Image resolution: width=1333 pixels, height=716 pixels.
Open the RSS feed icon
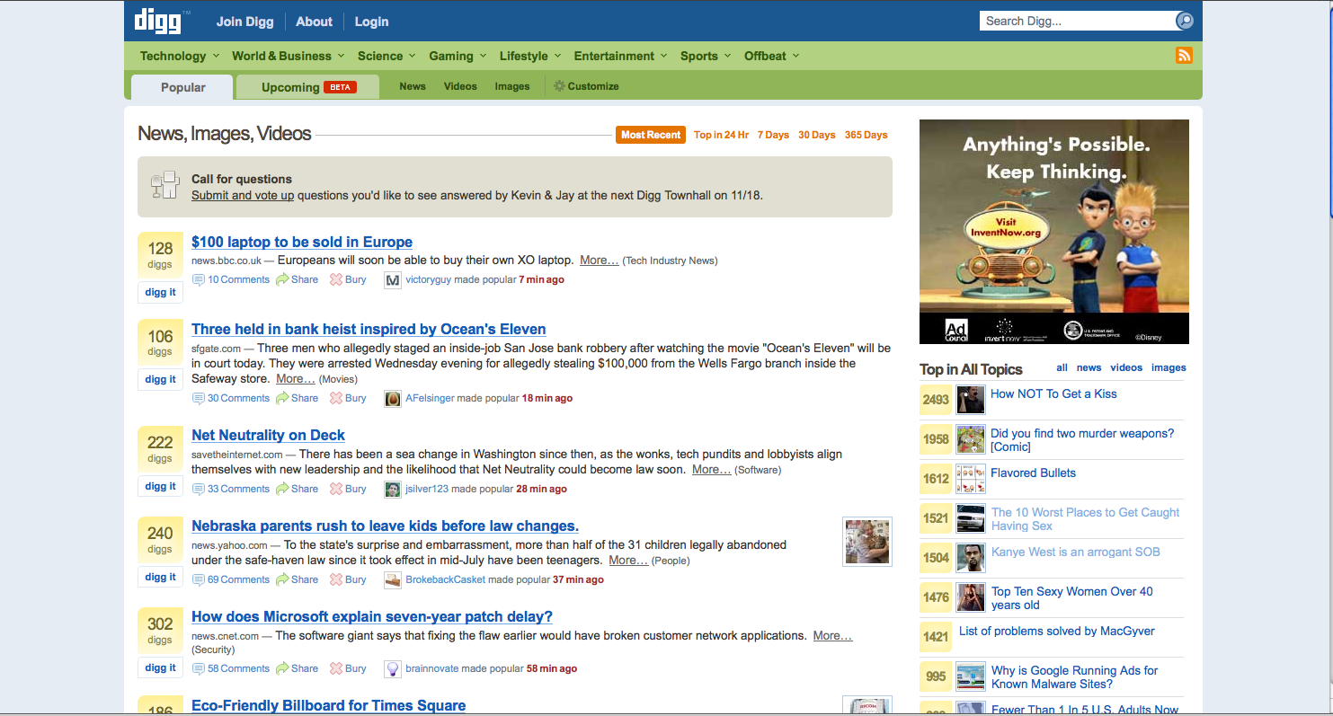(1184, 56)
